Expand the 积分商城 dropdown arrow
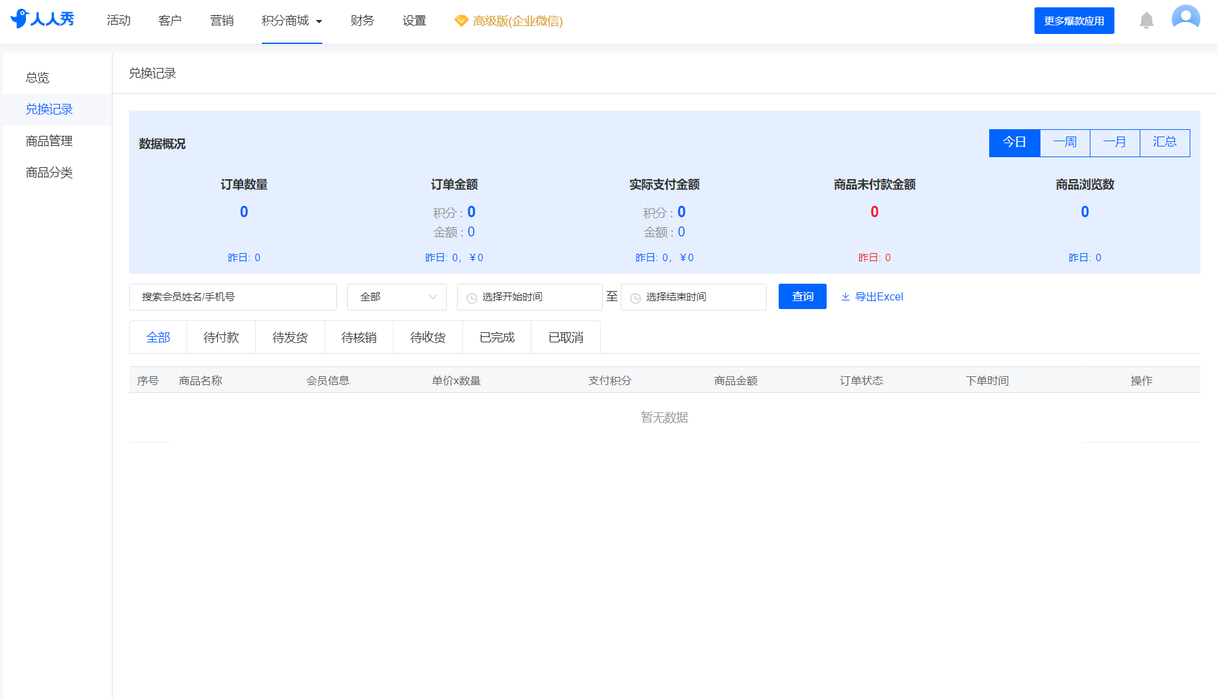Image resolution: width=1217 pixels, height=698 pixels. coord(319,21)
